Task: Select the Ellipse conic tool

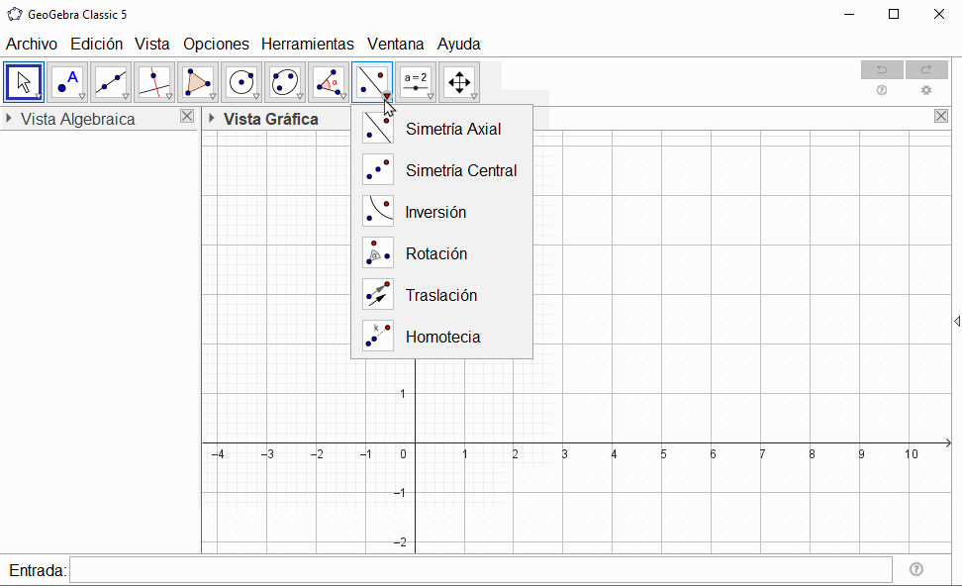Action: point(285,82)
